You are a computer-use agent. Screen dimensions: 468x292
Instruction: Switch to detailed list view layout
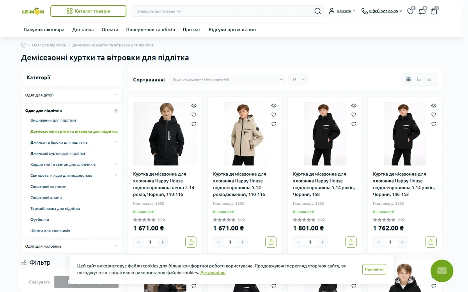click(x=419, y=79)
